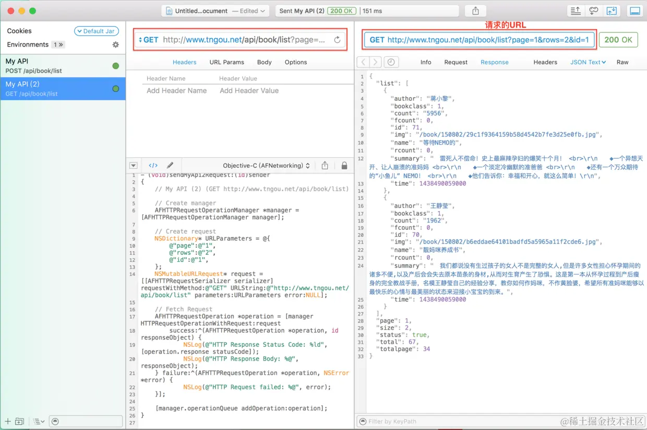The image size is (647, 430).
Task: Click the @"rows":@"2" code line
Action: (x=192, y=253)
